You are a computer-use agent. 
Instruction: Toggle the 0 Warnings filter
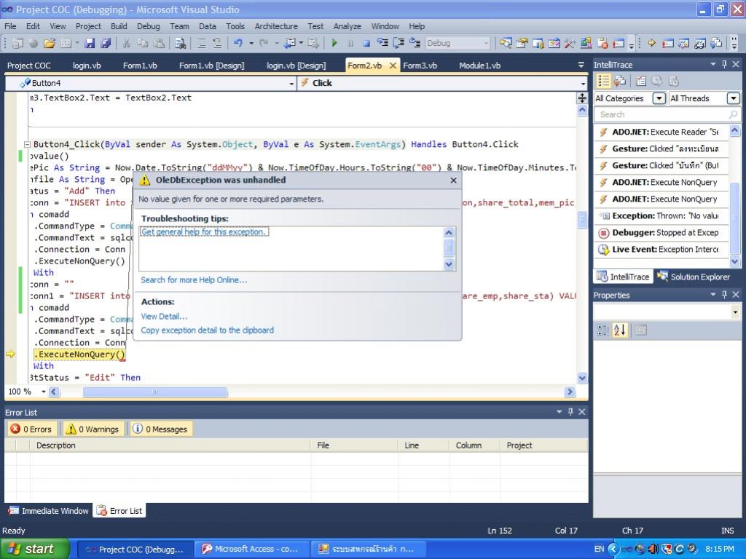click(x=92, y=429)
